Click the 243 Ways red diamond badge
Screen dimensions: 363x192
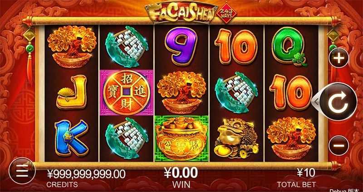pyautogui.click(x=226, y=14)
